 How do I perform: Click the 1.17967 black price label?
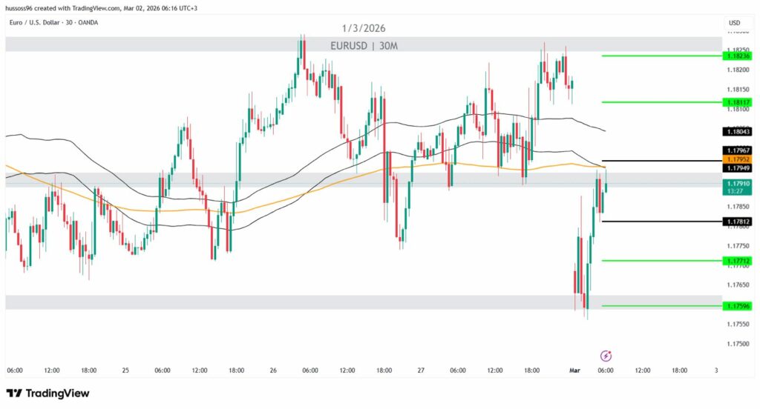pos(738,150)
